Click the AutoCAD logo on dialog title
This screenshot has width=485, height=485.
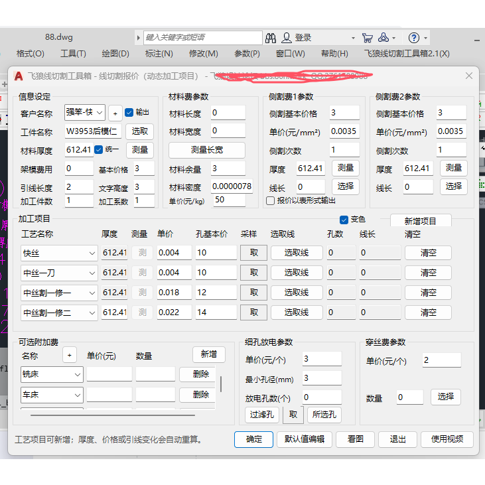(19, 76)
